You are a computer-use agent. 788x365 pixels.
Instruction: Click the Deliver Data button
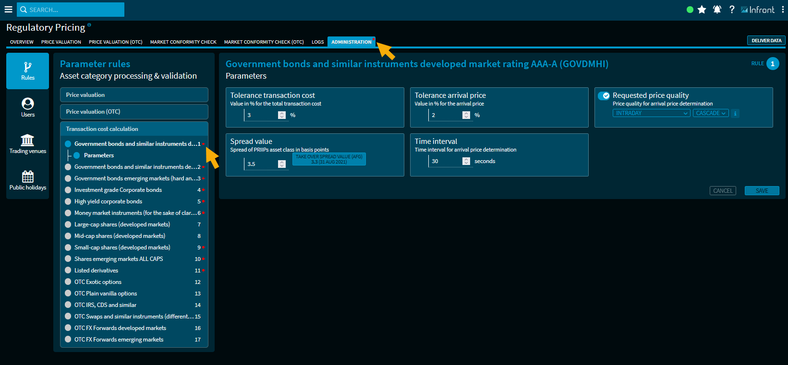[766, 41]
